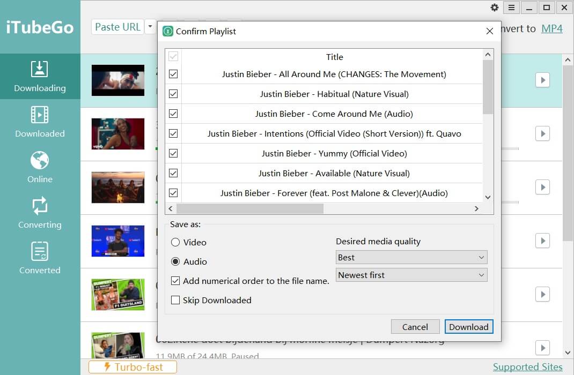The width and height of the screenshot is (574, 375).
Task: Click the iTubeGo logo
Action: tap(40, 27)
